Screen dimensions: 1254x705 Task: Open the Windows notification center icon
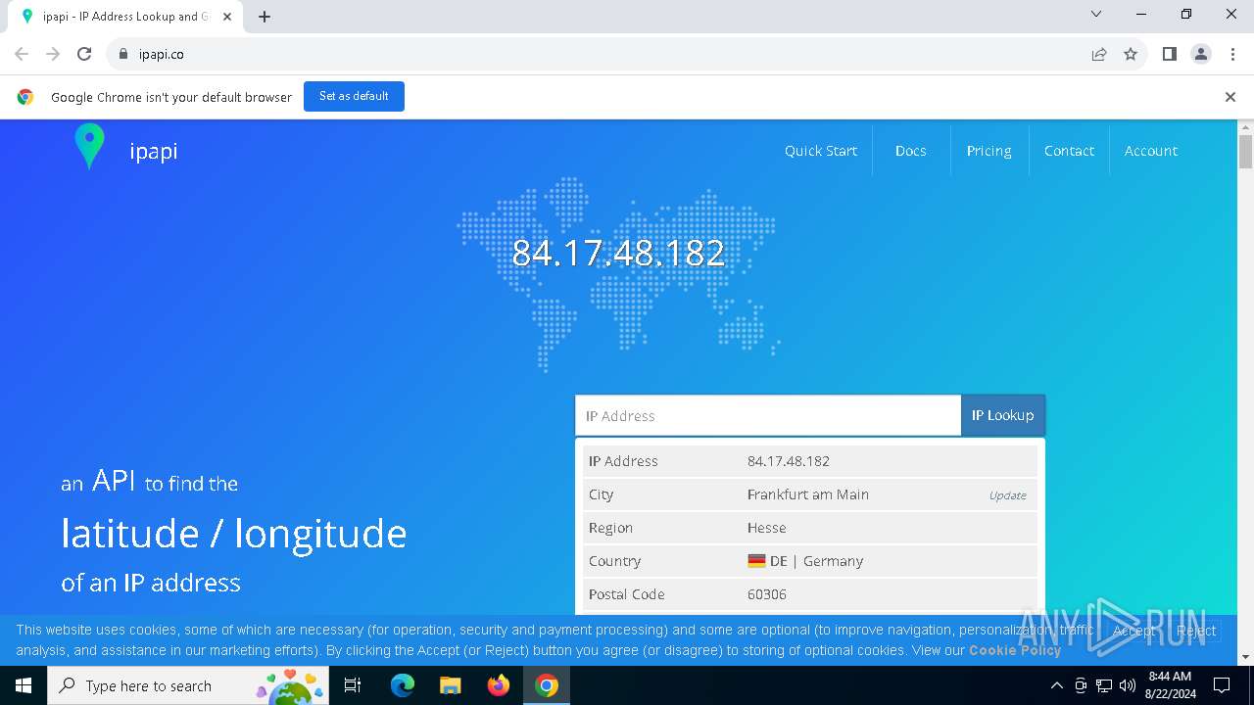point(1222,685)
